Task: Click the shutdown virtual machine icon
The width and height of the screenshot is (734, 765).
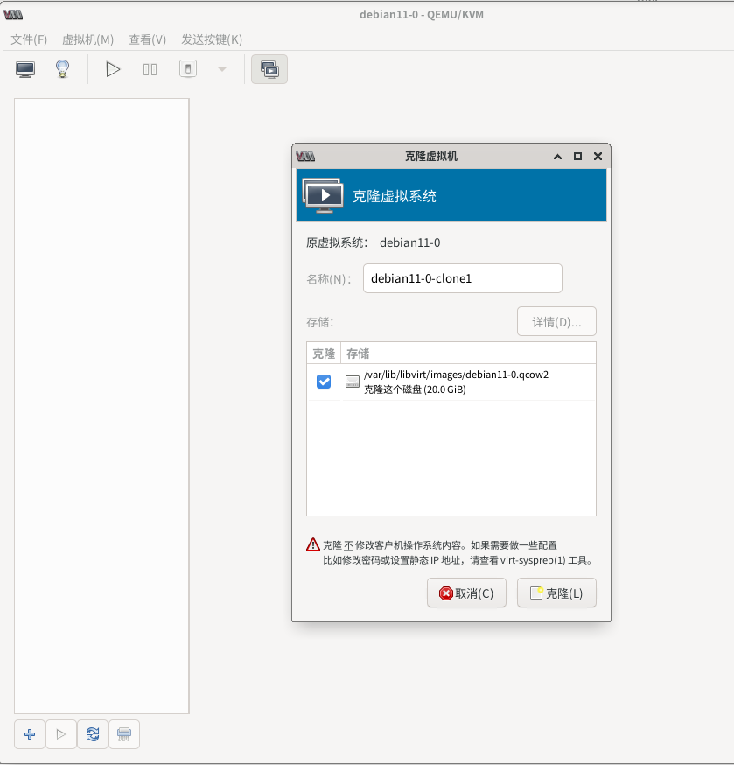Action: click(188, 69)
